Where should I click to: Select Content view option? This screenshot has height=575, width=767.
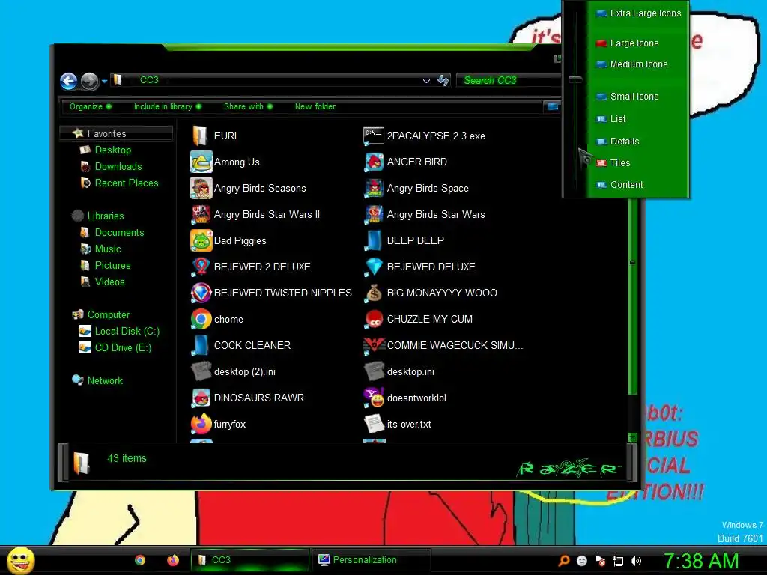click(619, 185)
